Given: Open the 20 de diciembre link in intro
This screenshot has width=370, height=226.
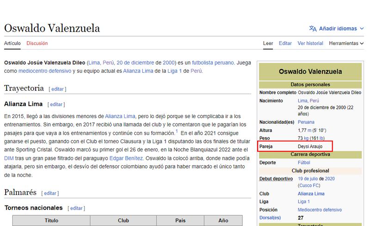Looking at the screenshot, I should click(x=135, y=63).
